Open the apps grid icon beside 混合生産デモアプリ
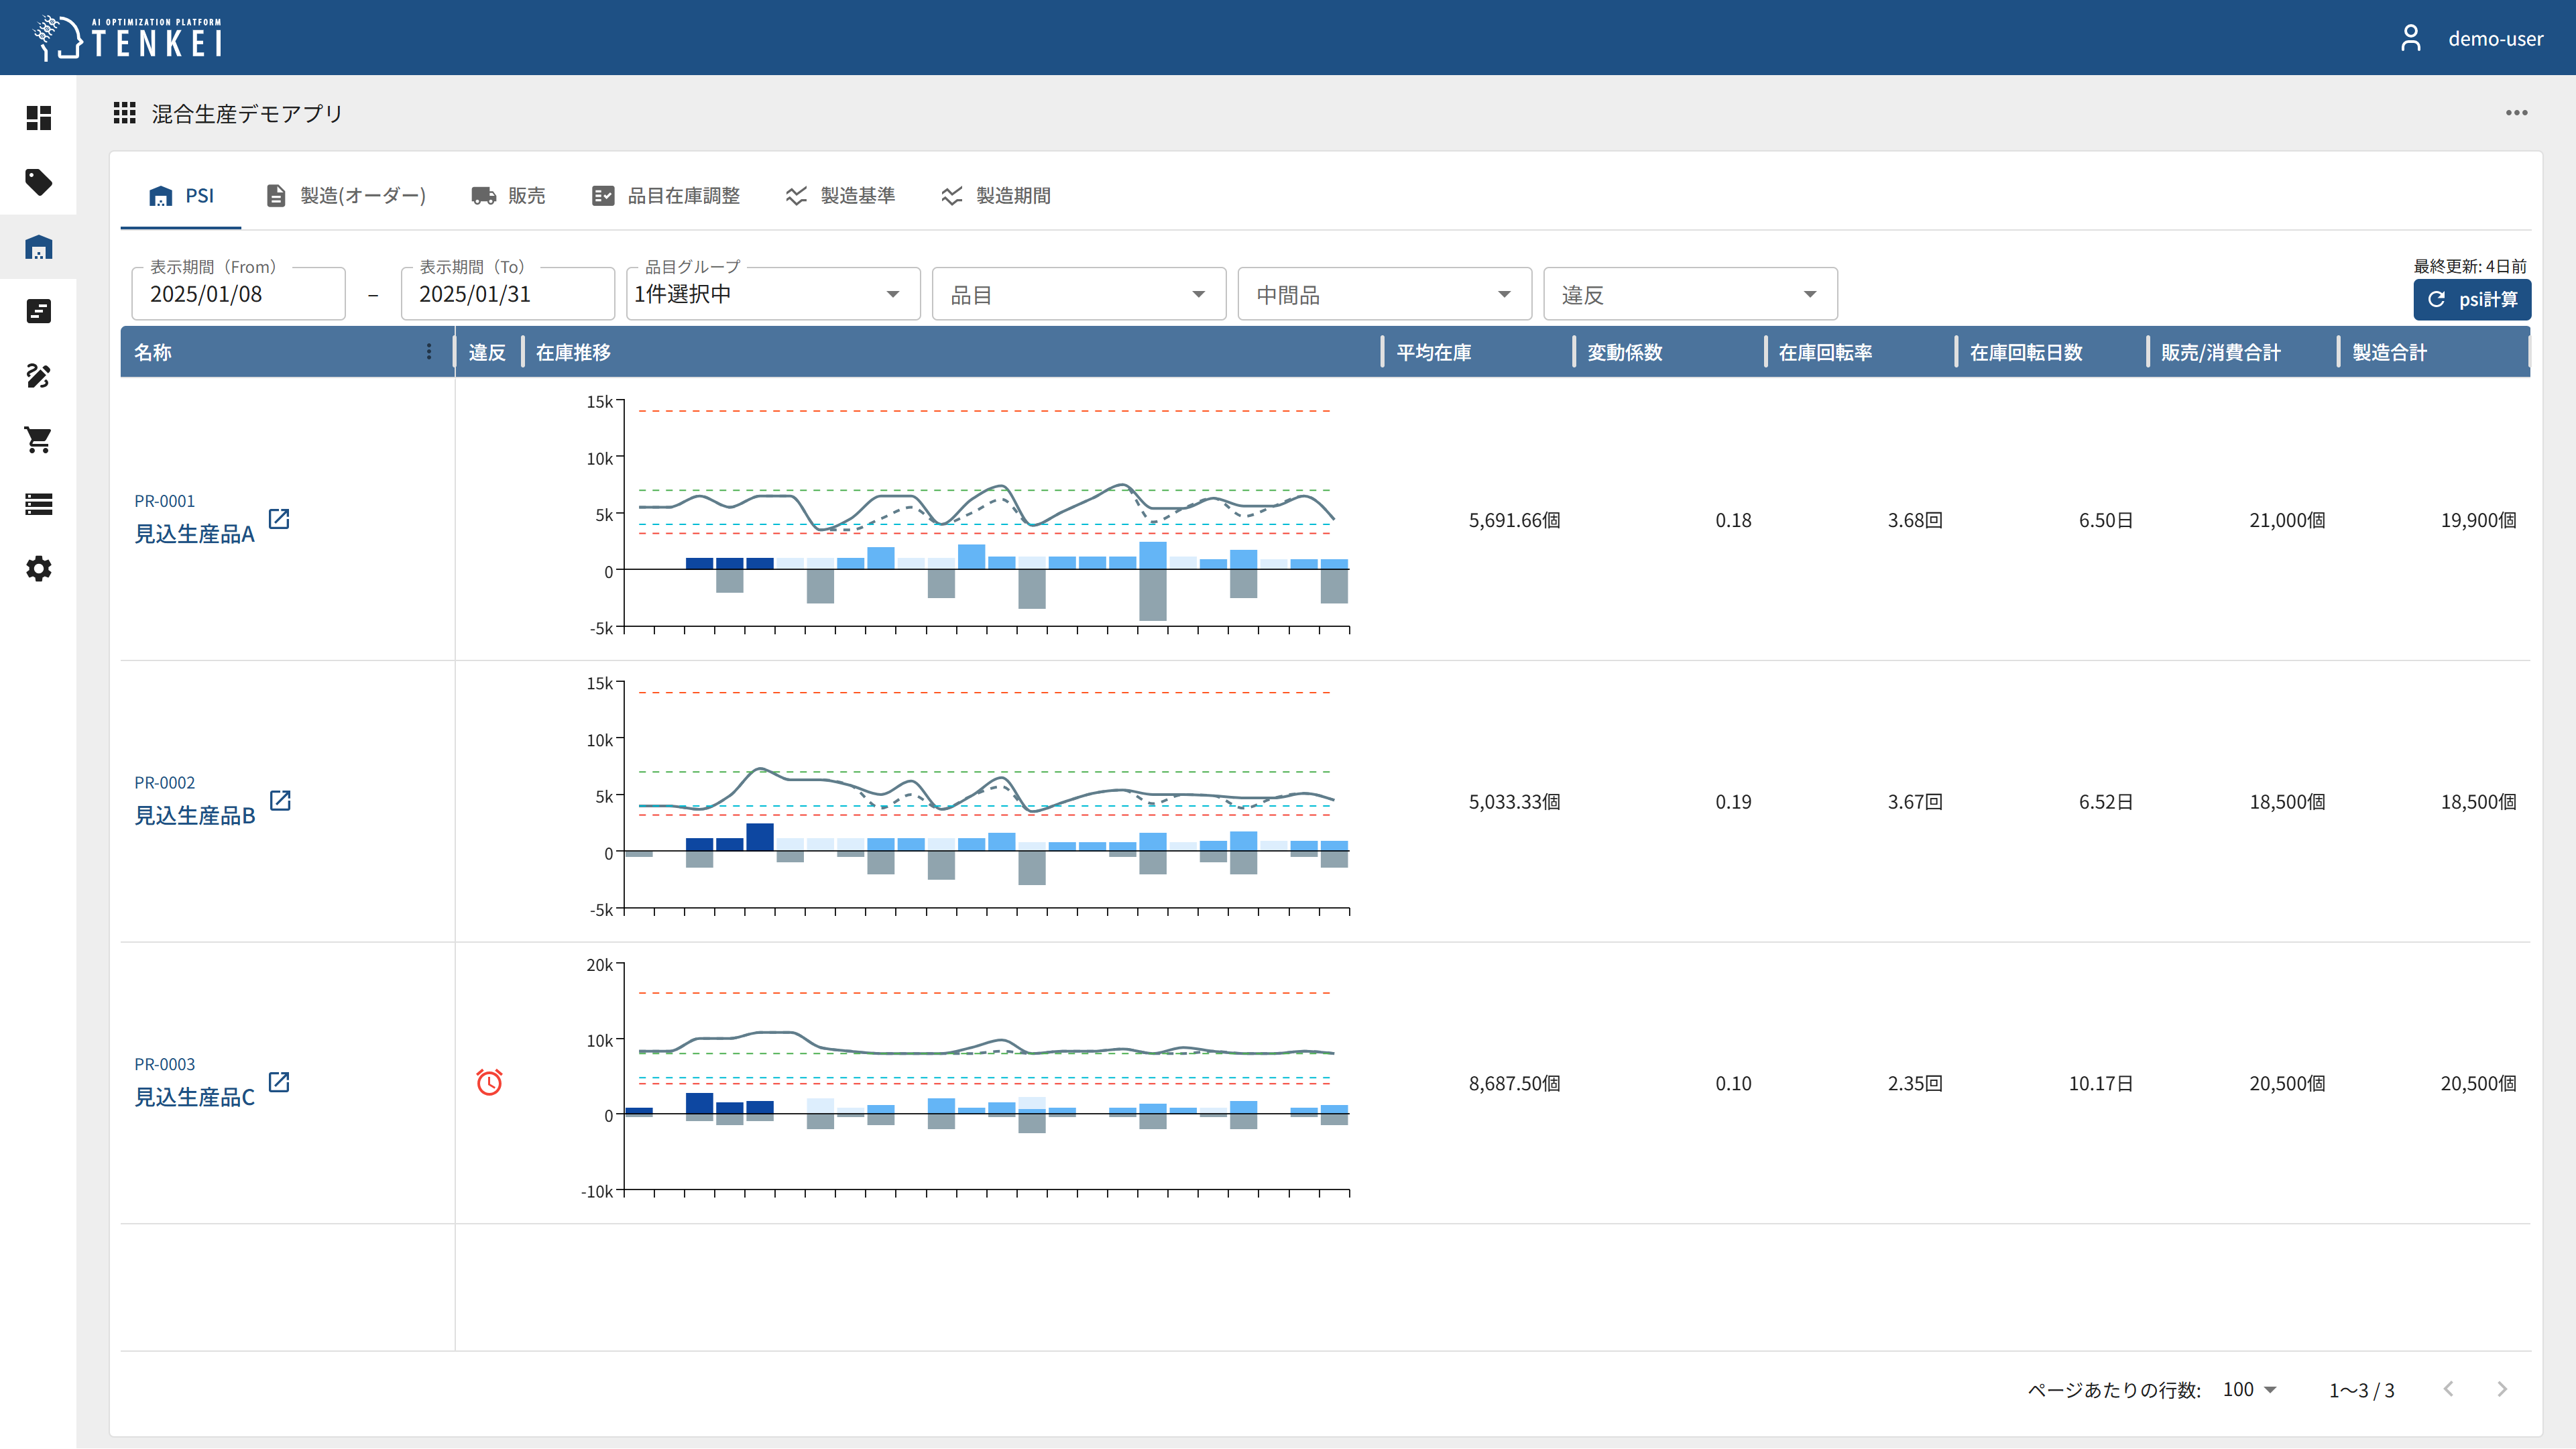Image resolution: width=2576 pixels, height=1449 pixels. coord(124,113)
